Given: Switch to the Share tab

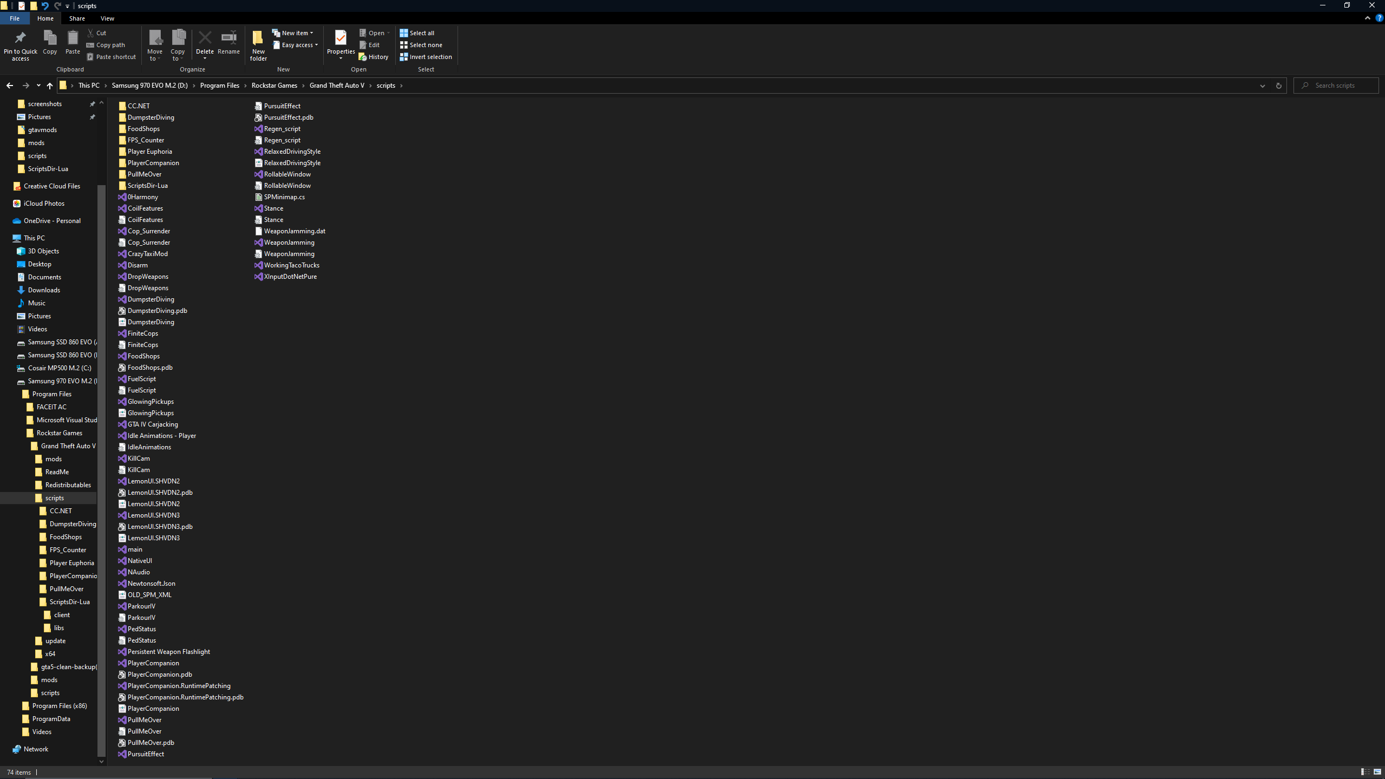Looking at the screenshot, I should tap(77, 18).
